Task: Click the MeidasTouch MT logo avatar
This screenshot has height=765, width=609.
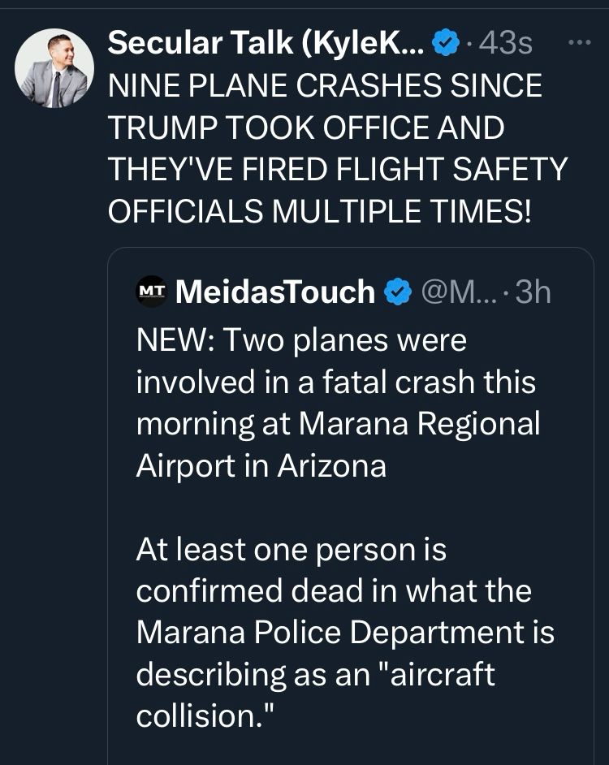Action: (150, 291)
